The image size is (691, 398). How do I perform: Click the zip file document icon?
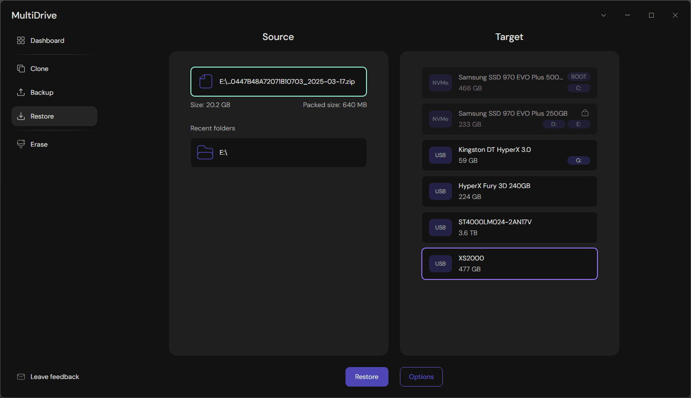click(x=206, y=81)
